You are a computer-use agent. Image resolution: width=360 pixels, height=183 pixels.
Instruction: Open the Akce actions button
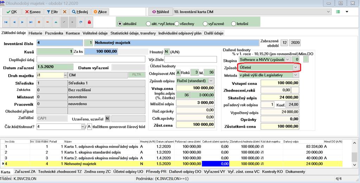click(100, 12)
